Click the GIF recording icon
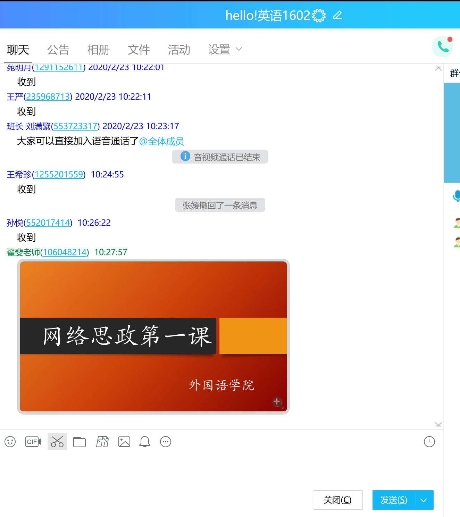Viewport: 460px width, 517px height. pyautogui.click(x=33, y=442)
